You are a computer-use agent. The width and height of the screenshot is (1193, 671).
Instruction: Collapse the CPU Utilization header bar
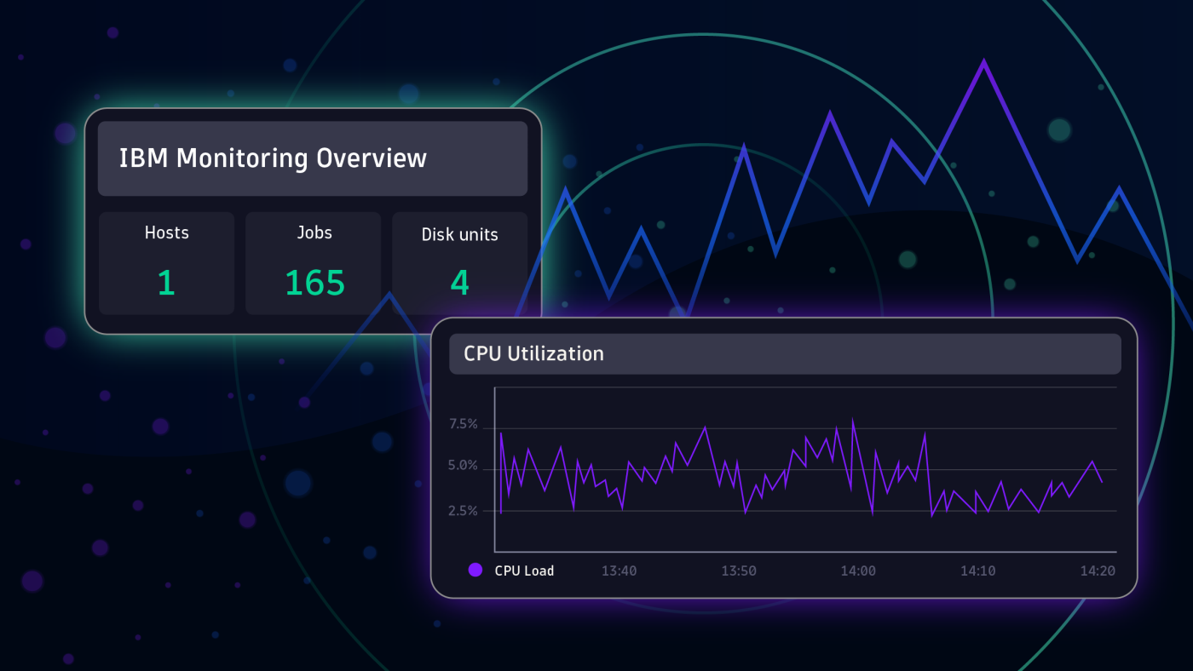point(784,353)
